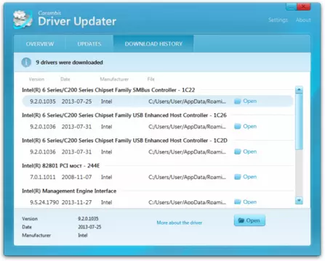Select the 7.0.1.1011 2008-11-07 driver row

click(158, 177)
